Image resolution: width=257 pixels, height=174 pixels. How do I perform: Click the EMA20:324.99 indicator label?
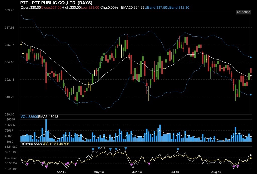133,7
